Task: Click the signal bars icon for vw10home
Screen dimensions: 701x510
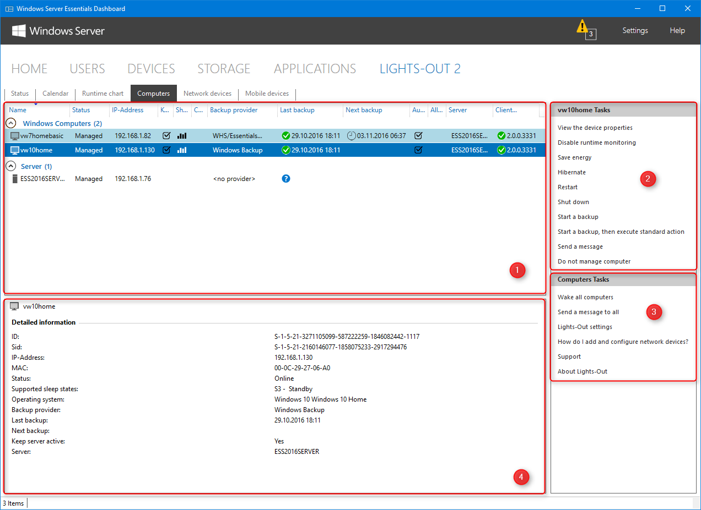Action: [182, 150]
